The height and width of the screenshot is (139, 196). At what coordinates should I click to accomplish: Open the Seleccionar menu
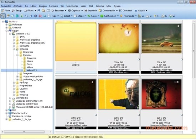tap(72, 6)
